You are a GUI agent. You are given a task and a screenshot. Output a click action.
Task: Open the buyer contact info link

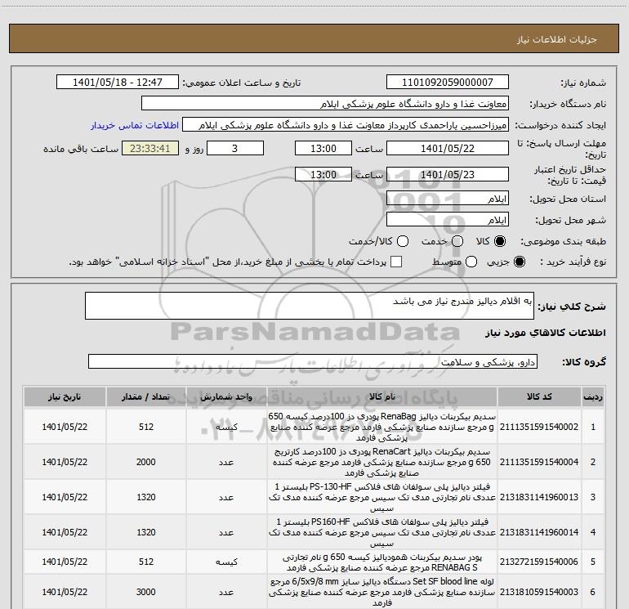[135, 125]
